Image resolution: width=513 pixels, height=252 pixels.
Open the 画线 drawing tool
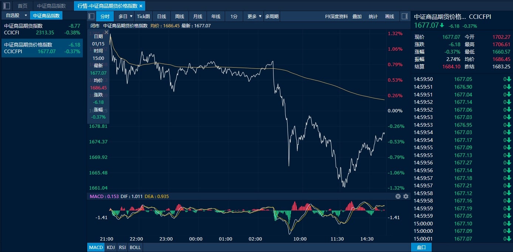coord(390,16)
